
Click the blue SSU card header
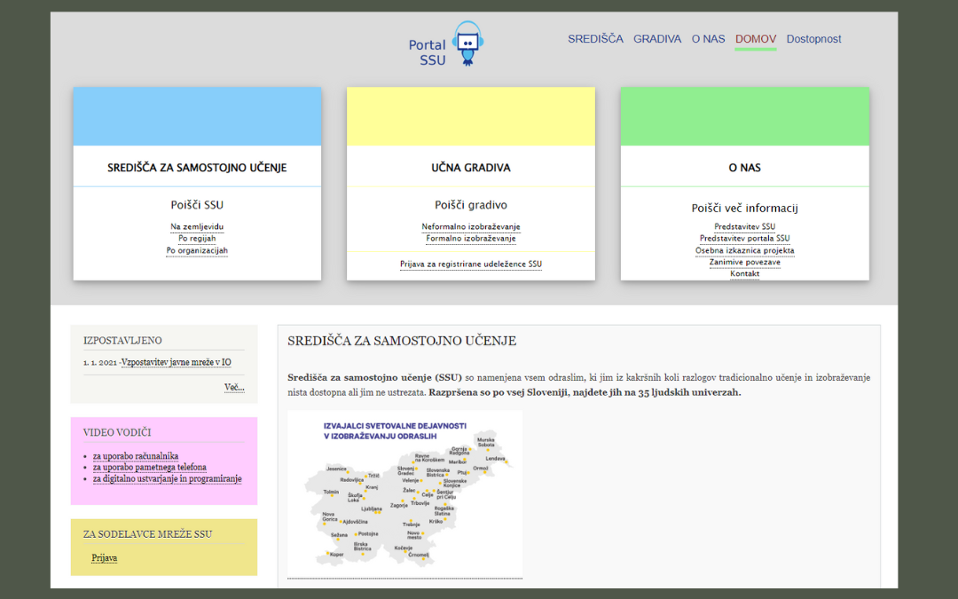tap(197, 116)
